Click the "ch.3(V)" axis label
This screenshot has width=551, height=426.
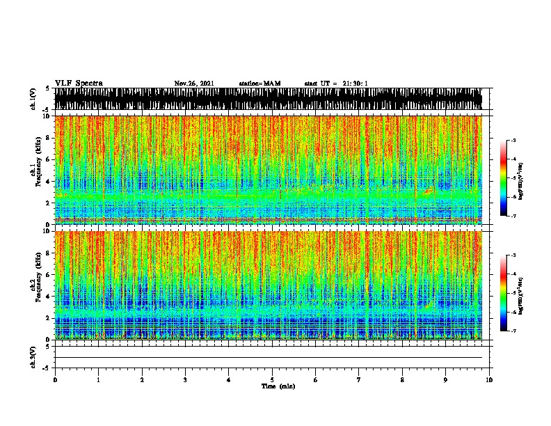33,357
